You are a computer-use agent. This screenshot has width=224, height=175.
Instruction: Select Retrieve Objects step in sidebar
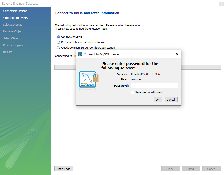coord(13,31)
